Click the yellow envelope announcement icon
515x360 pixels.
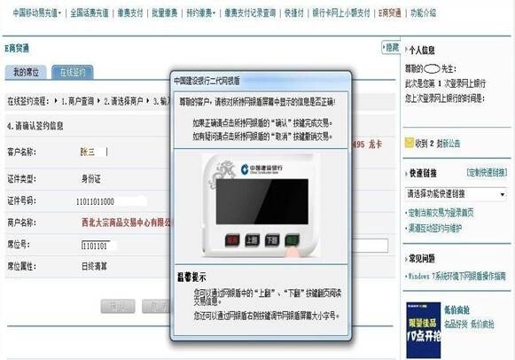tap(410, 143)
